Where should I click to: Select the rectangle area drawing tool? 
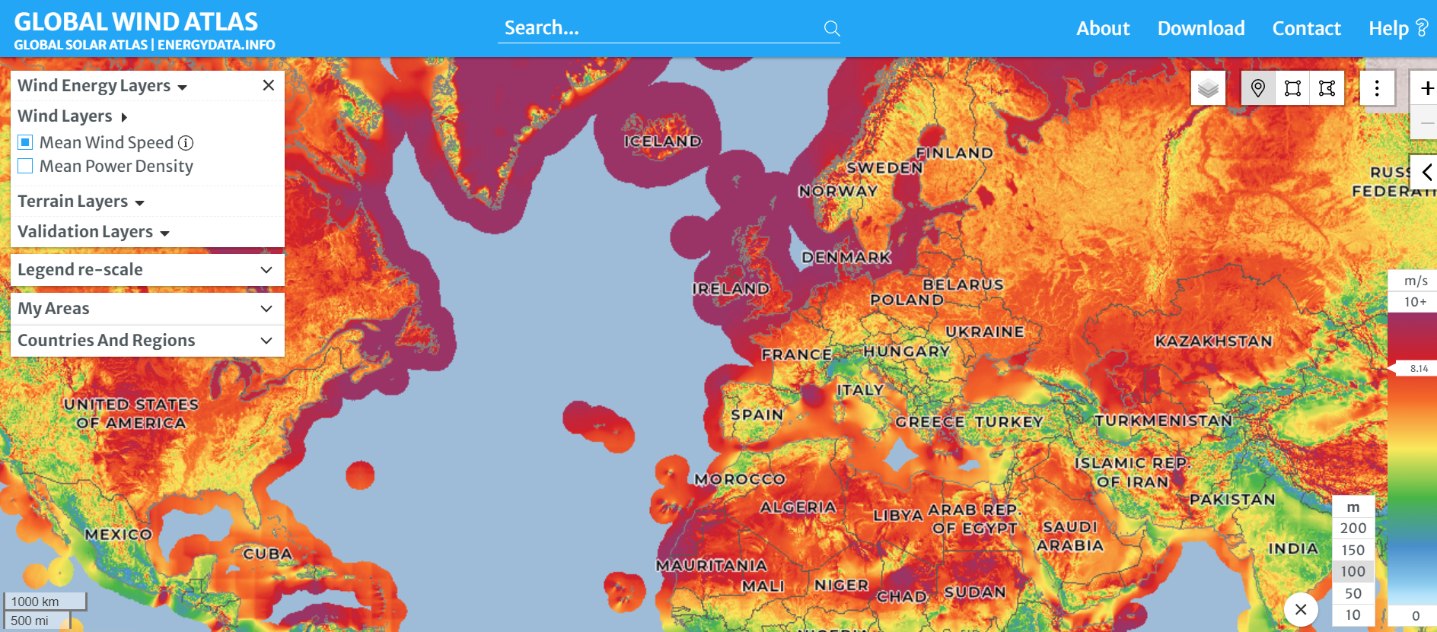click(x=1292, y=89)
